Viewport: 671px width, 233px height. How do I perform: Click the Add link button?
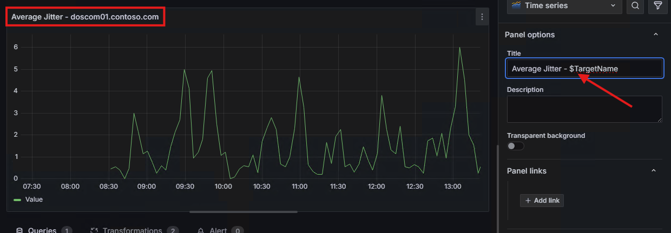point(542,201)
